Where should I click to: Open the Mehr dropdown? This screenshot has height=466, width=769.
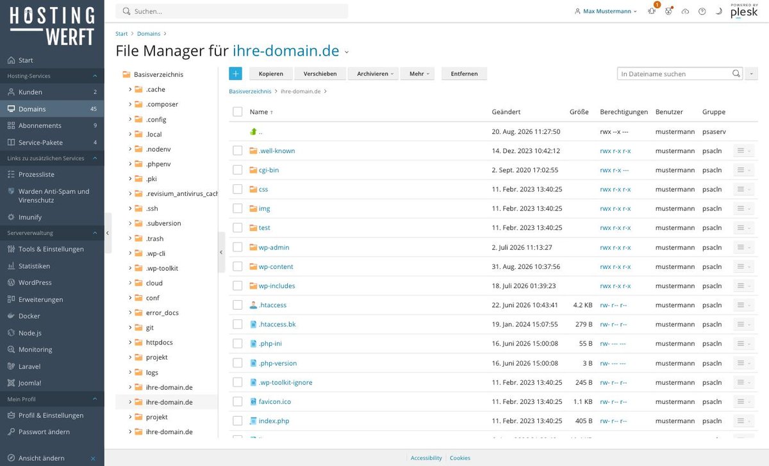coord(417,74)
